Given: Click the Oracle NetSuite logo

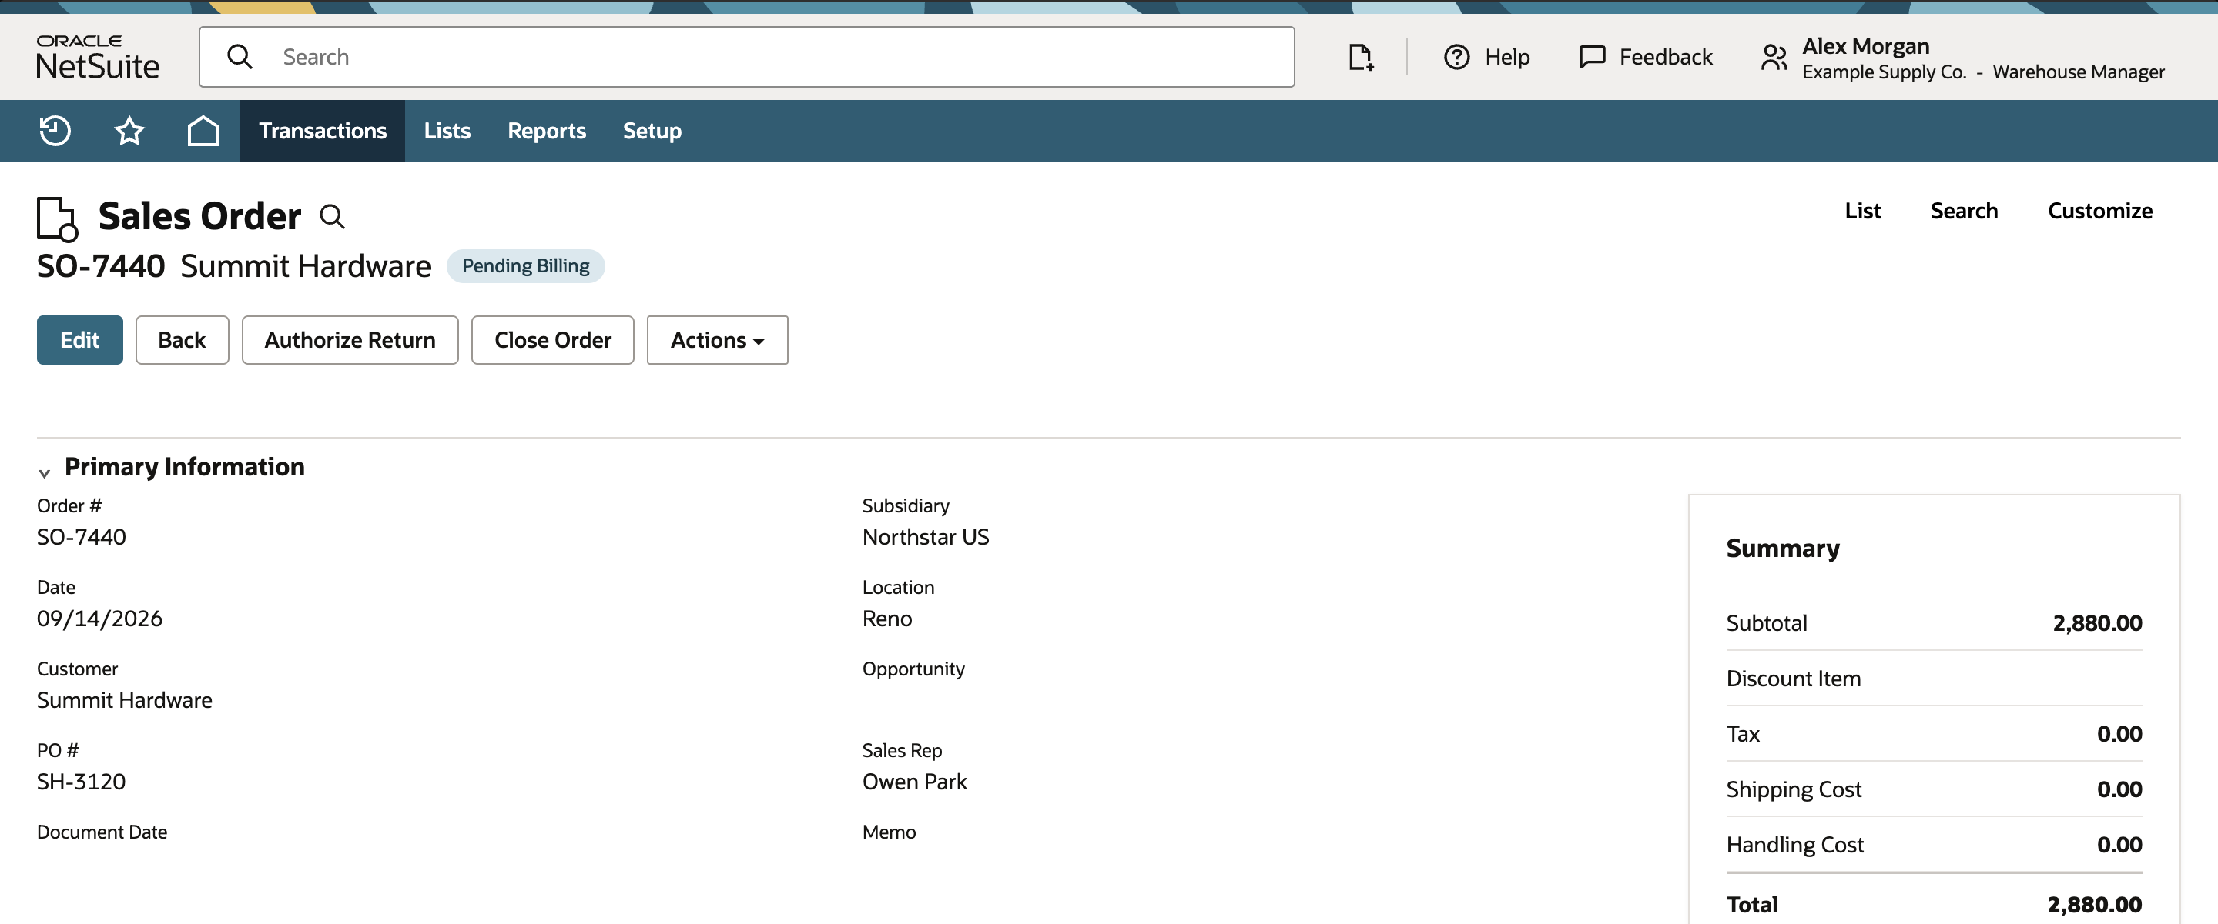Looking at the screenshot, I should pos(97,57).
